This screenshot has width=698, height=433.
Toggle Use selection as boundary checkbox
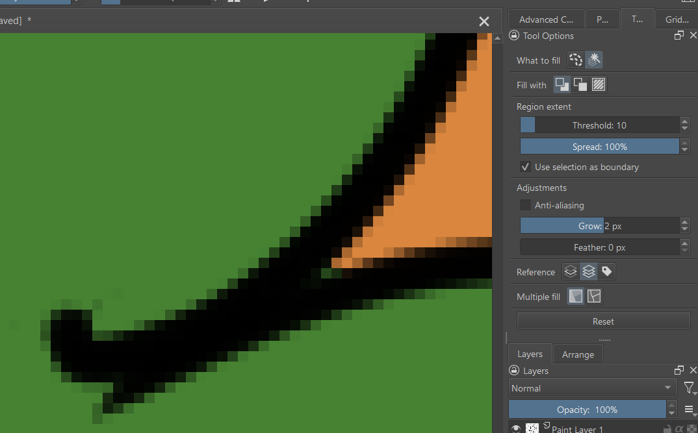coord(525,167)
